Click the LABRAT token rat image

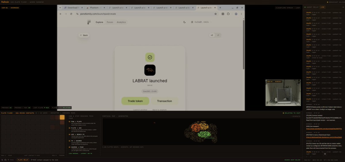pos(150,70)
